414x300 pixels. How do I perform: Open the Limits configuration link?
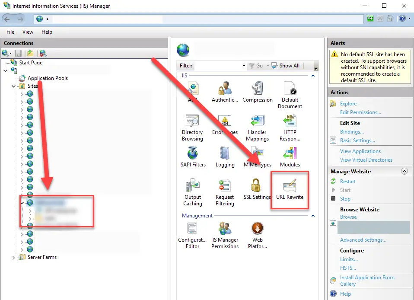tap(349, 259)
